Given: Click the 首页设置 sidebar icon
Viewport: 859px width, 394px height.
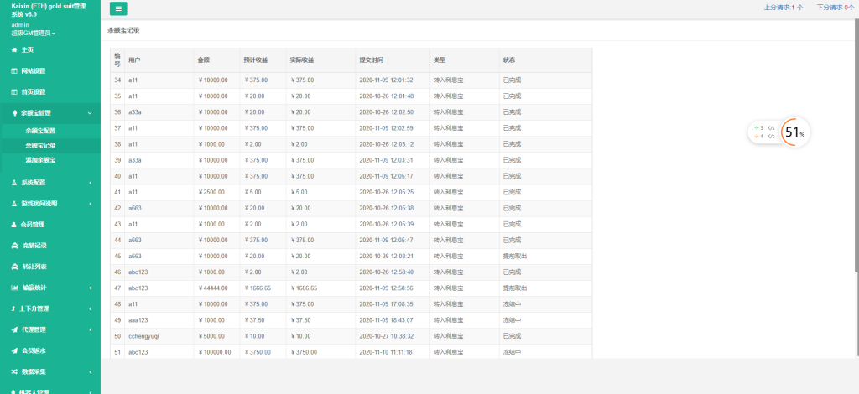Looking at the screenshot, I should pos(13,92).
